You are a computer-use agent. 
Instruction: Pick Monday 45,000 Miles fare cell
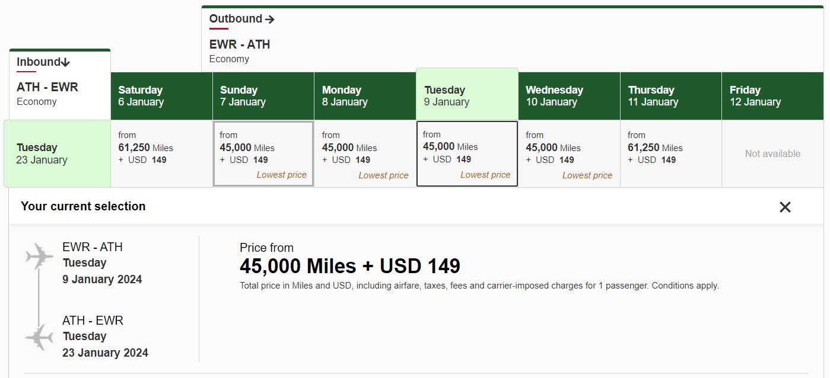click(x=365, y=154)
